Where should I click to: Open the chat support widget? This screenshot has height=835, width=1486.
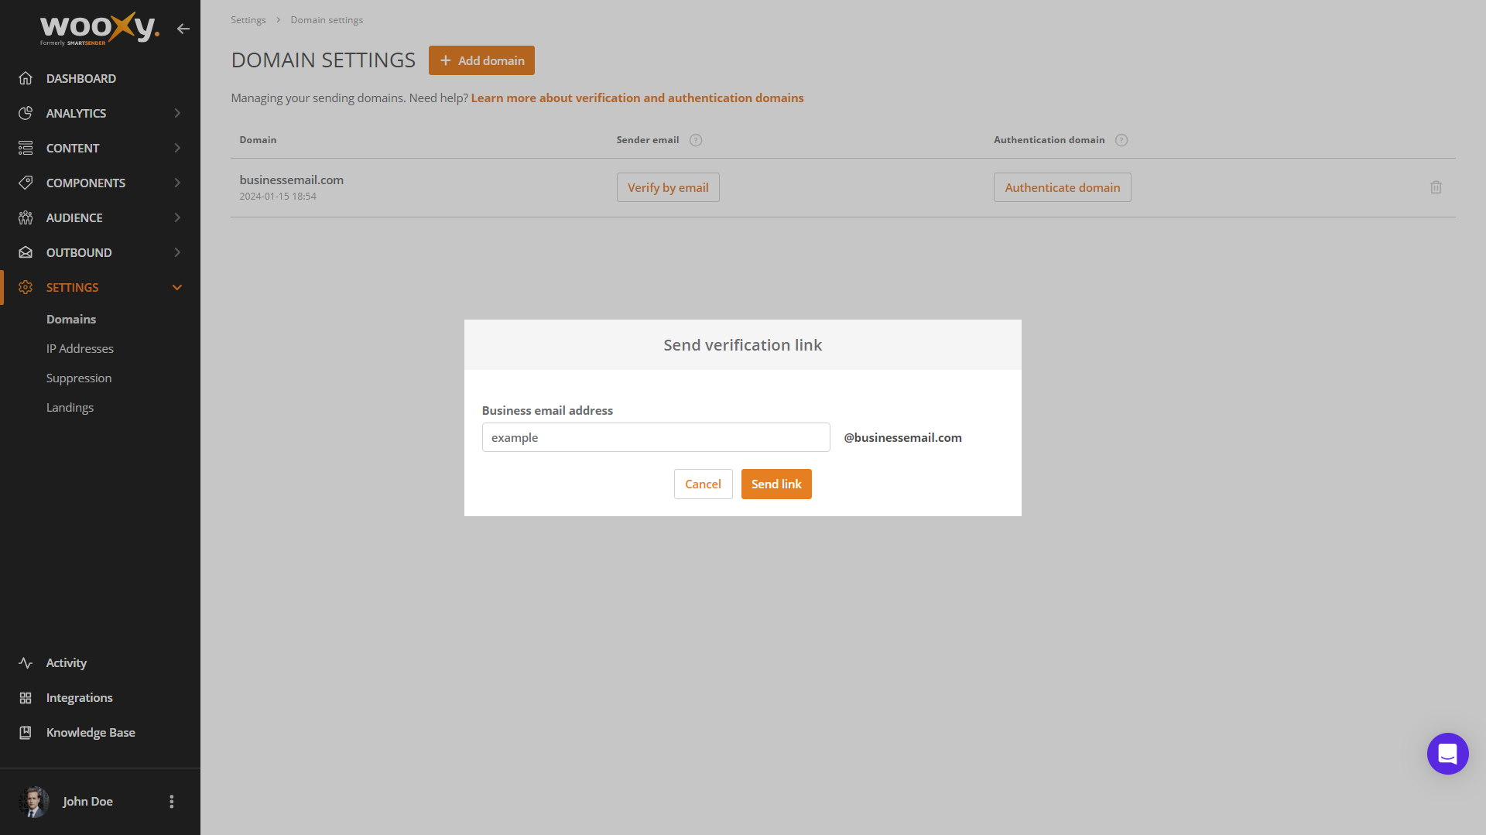(x=1447, y=753)
